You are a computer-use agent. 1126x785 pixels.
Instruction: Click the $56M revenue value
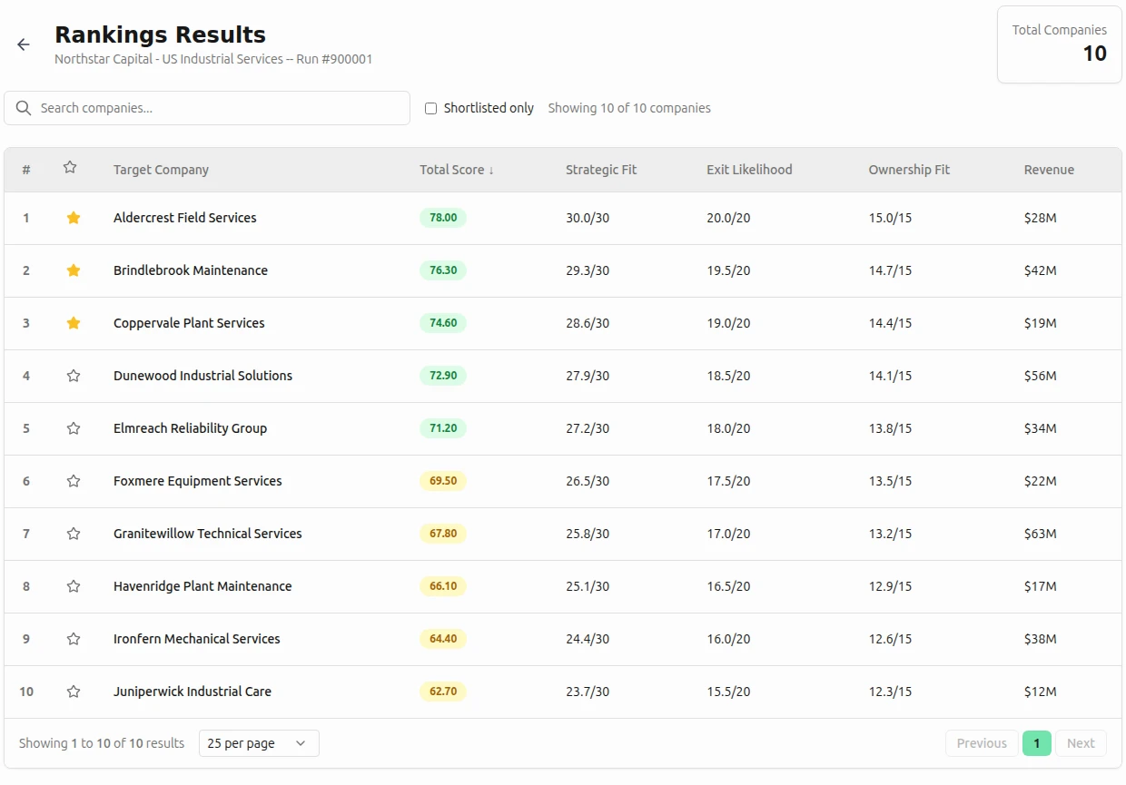1041,376
